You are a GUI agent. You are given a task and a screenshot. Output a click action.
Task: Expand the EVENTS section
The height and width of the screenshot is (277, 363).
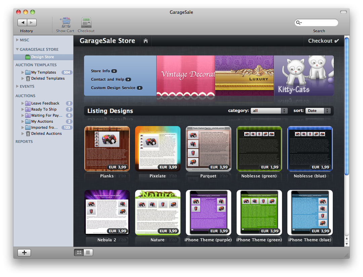pyautogui.click(x=17, y=86)
